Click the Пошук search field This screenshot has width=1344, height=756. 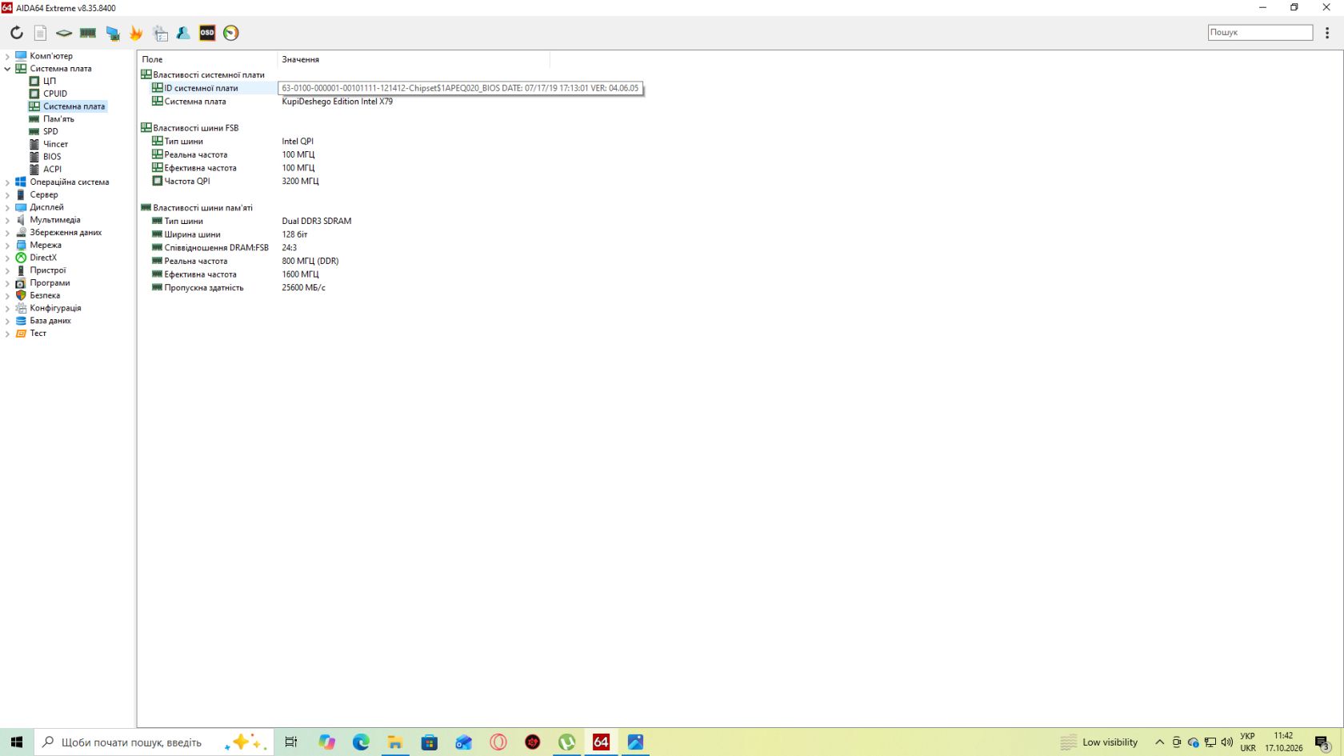coord(1260,32)
